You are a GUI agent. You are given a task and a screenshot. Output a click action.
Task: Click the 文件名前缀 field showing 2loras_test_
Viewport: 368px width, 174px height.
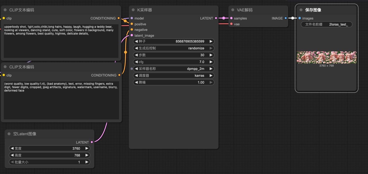[x=326, y=24]
